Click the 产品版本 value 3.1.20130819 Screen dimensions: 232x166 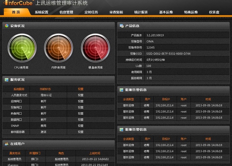(155, 35)
